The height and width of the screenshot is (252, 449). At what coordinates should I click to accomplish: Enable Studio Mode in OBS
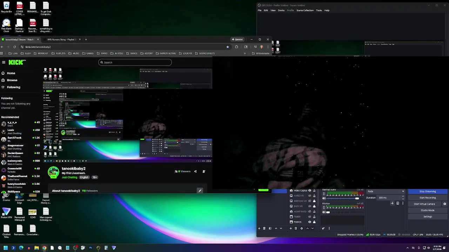pos(428,210)
